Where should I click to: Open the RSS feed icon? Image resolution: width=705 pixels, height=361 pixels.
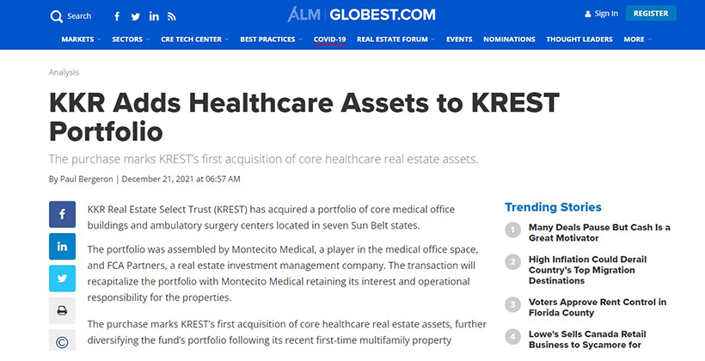point(172,16)
